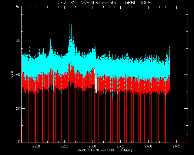Click the 40 y-axis tick label
This screenshot has height=155, width=194.
point(18,74)
